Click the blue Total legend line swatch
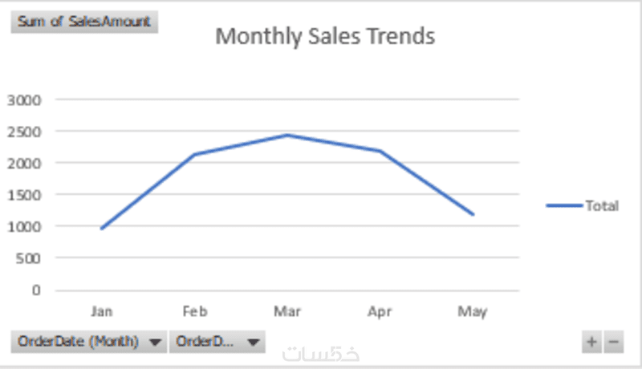Screen dimensions: 642x369 (564, 205)
